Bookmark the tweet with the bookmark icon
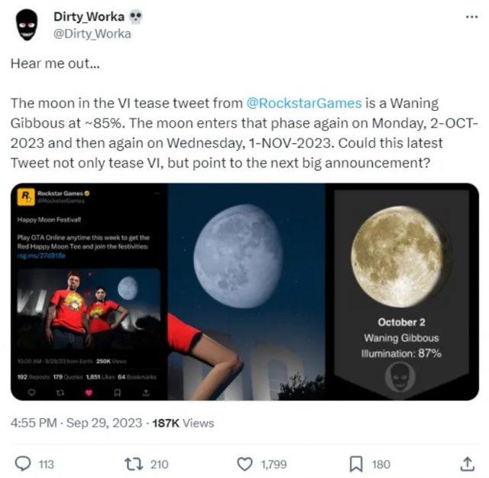Screen dimensions: 489x478 (x=356, y=464)
